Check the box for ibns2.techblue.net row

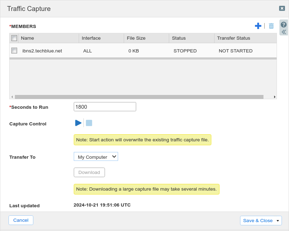point(14,51)
